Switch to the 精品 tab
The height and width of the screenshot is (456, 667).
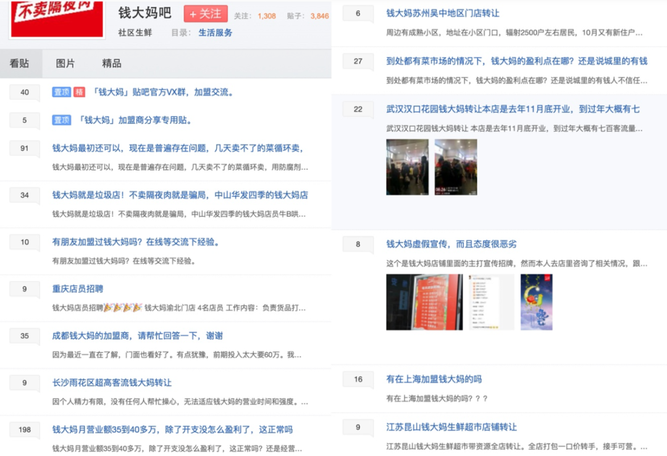pos(111,64)
